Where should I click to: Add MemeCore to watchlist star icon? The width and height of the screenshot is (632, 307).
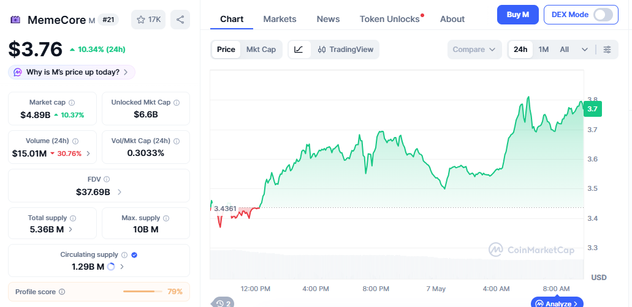140,20
